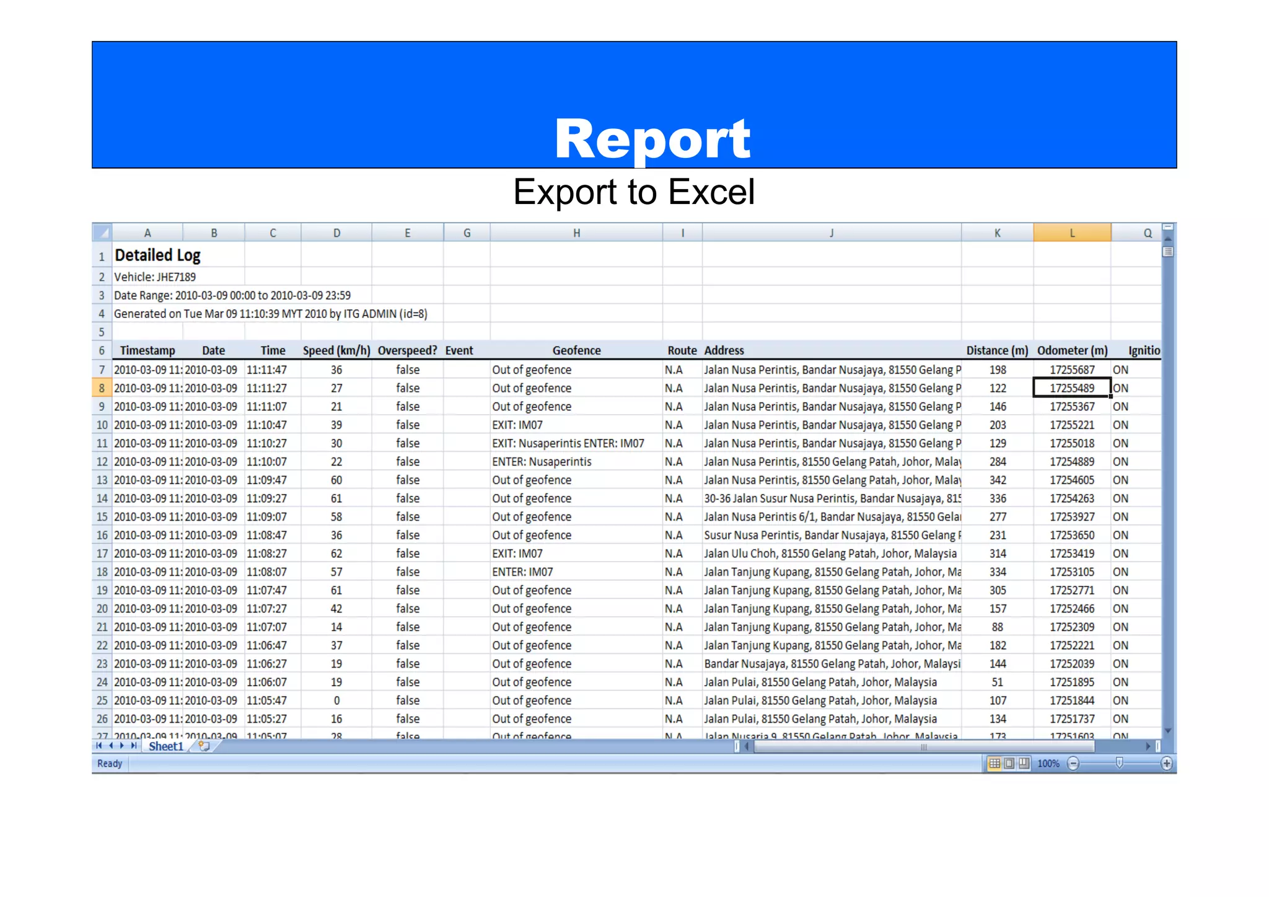This screenshot has height=897, width=1269.
Task: Click the 100% zoom level button
Action: pyautogui.click(x=1048, y=764)
